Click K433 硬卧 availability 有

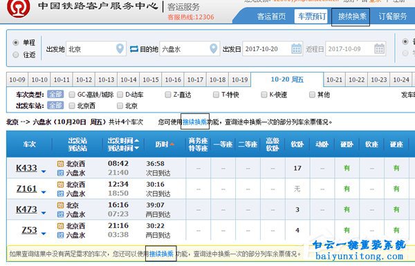pyautogui.click(x=347, y=168)
